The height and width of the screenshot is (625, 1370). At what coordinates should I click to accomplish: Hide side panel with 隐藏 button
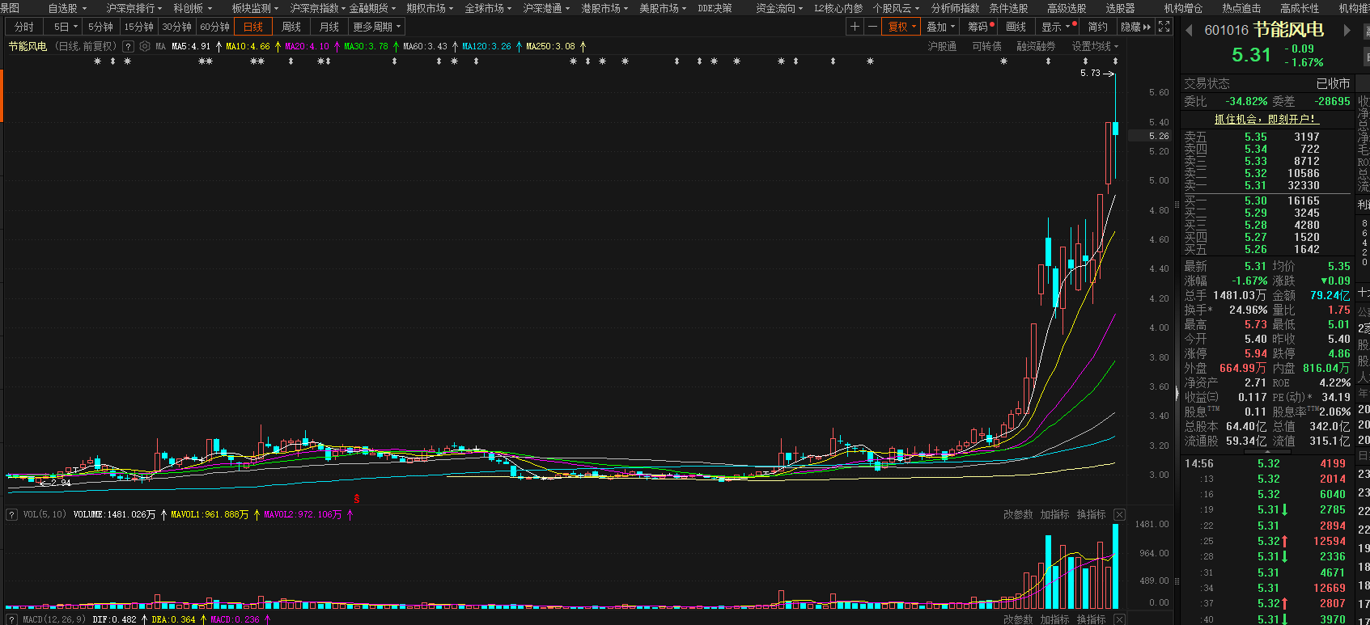click(1135, 27)
